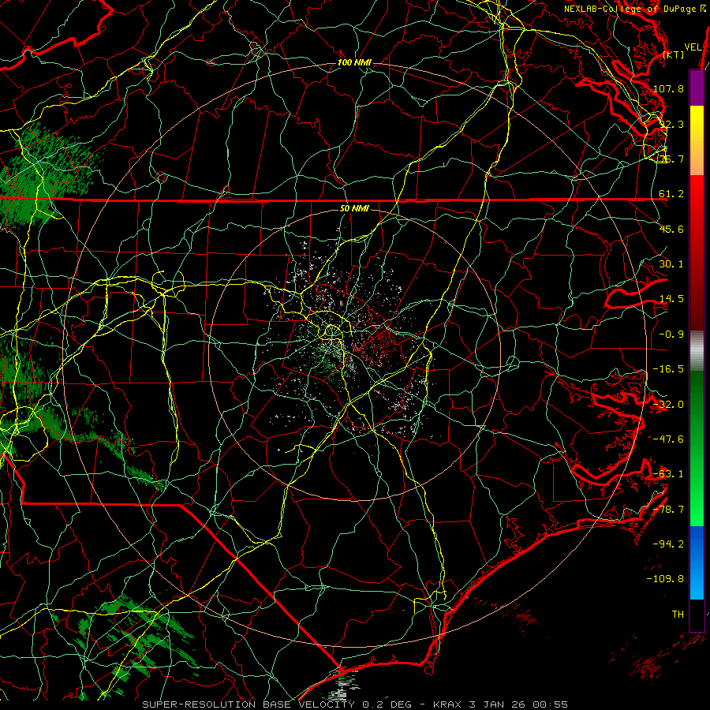The width and height of the screenshot is (710, 710).
Task: Click the "3 JAN 26 00:55" timestamp
Action: pos(518,704)
